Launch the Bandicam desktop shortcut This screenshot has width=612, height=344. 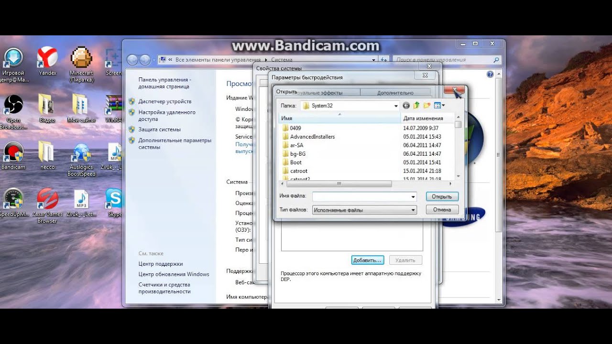click(13, 156)
